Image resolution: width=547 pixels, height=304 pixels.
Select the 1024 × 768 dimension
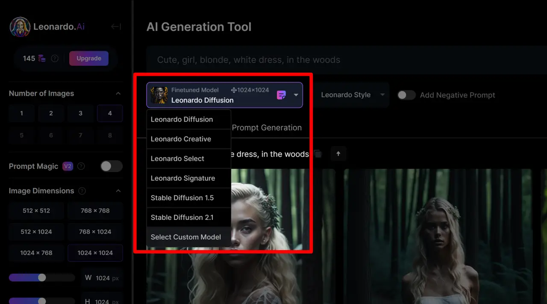36,253
